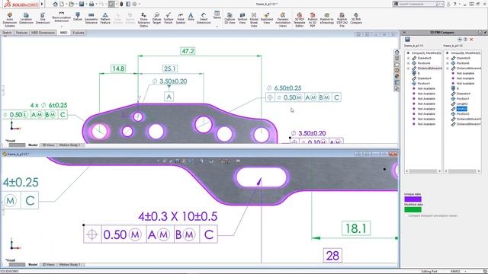Open the 3D Views tab in the upper viewport

tap(48, 145)
